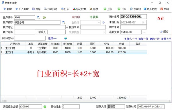The height and width of the screenshot is (110, 172).
Task: Click the 客户编号 input field
Action: click(25, 17)
